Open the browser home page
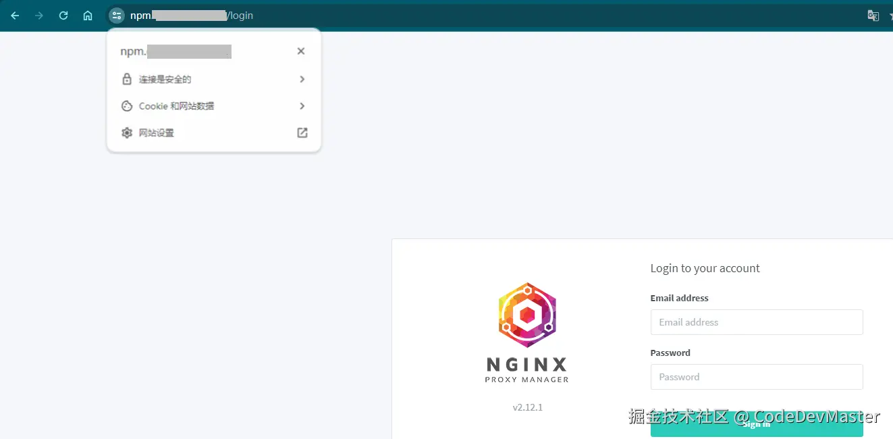Viewport: 893px width, 439px height. [88, 16]
